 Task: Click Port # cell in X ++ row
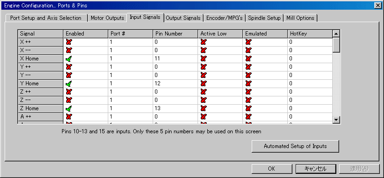click(130, 42)
